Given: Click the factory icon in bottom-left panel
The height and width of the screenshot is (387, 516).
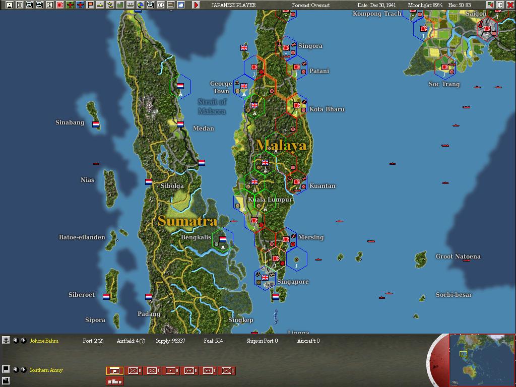Looking at the screenshot, I should click(x=6, y=382).
